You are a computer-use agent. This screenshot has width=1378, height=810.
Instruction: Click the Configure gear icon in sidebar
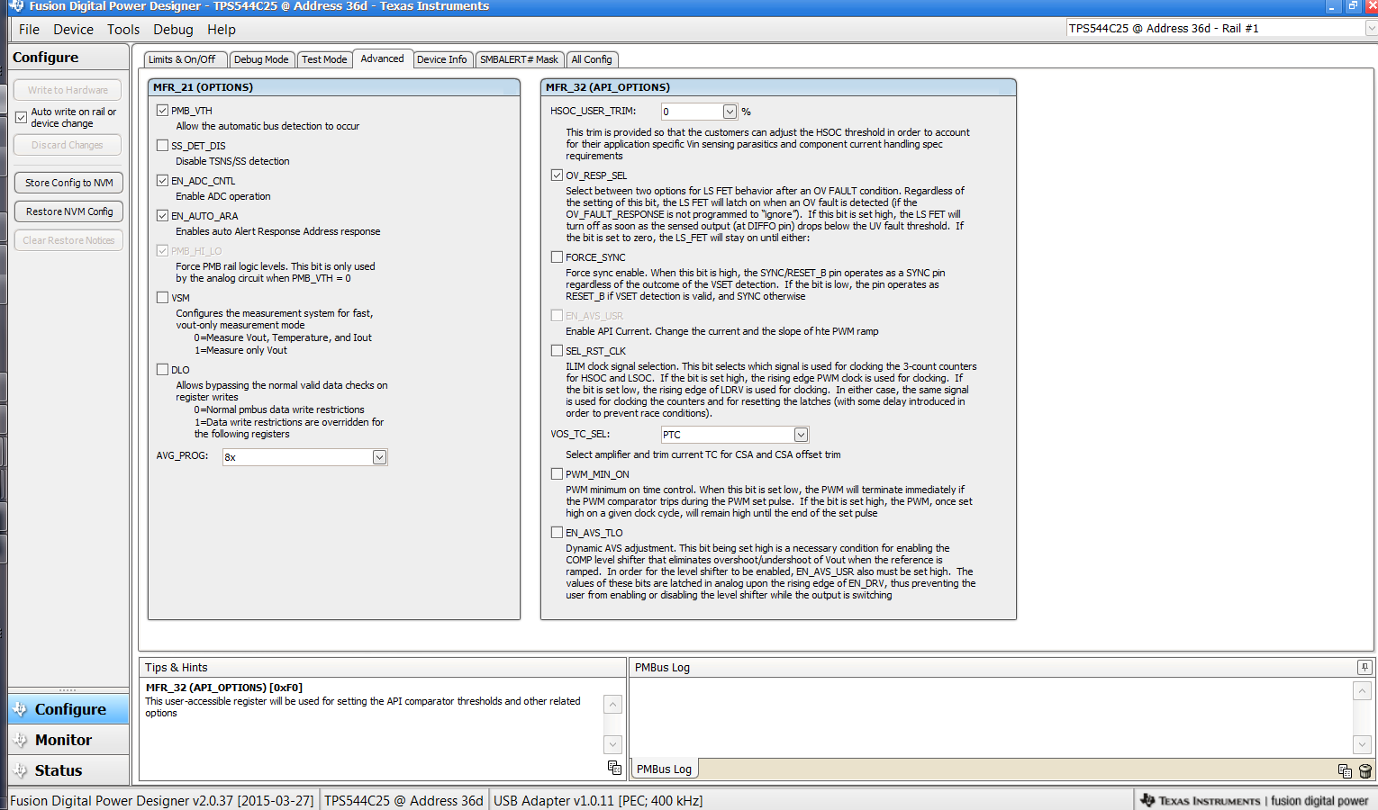(x=20, y=708)
